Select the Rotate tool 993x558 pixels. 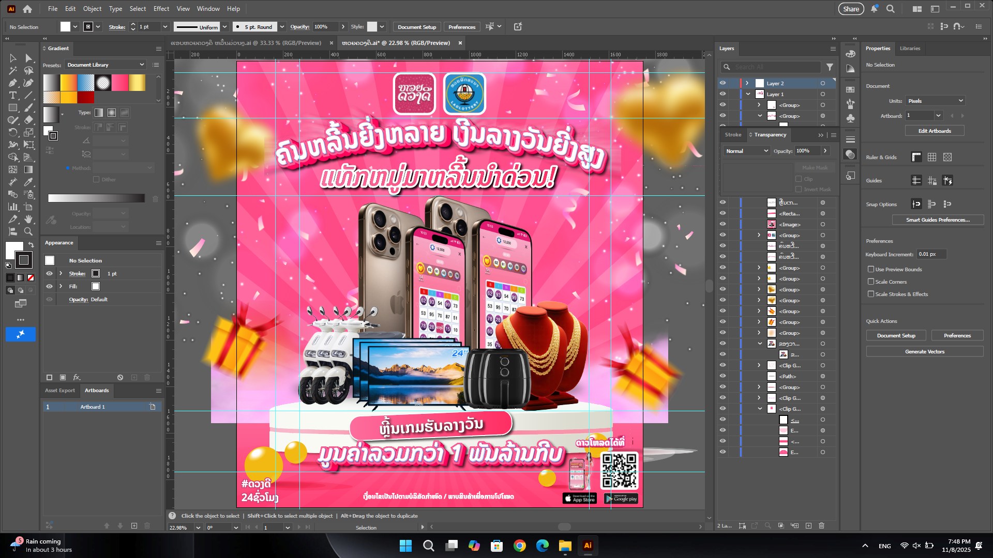pos(12,133)
